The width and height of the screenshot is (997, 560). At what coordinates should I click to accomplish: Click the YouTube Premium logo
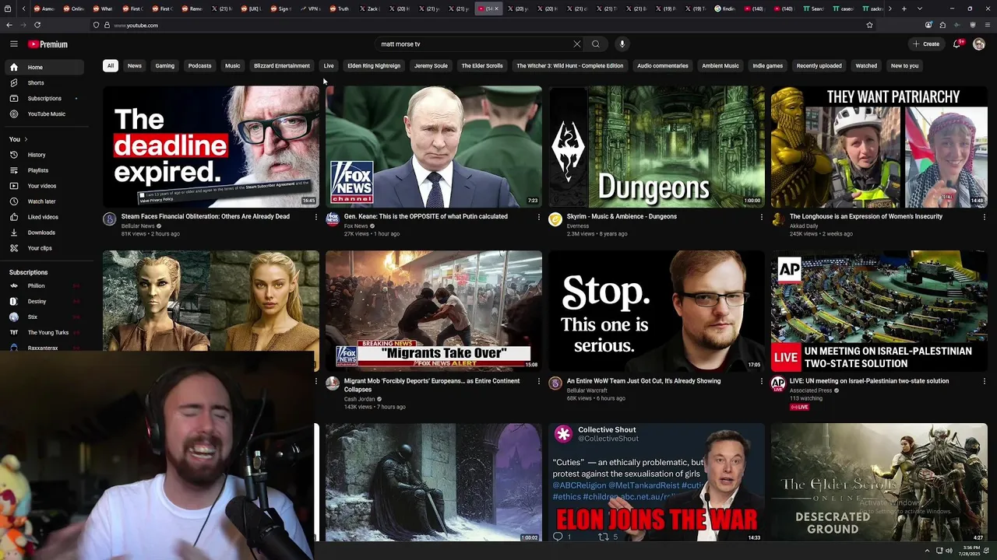[x=48, y=44]
